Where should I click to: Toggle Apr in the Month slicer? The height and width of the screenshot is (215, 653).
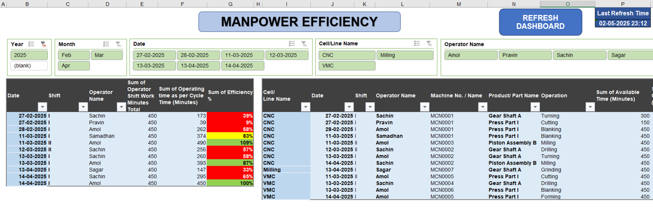pyautogui.click(x=74, y=65)
